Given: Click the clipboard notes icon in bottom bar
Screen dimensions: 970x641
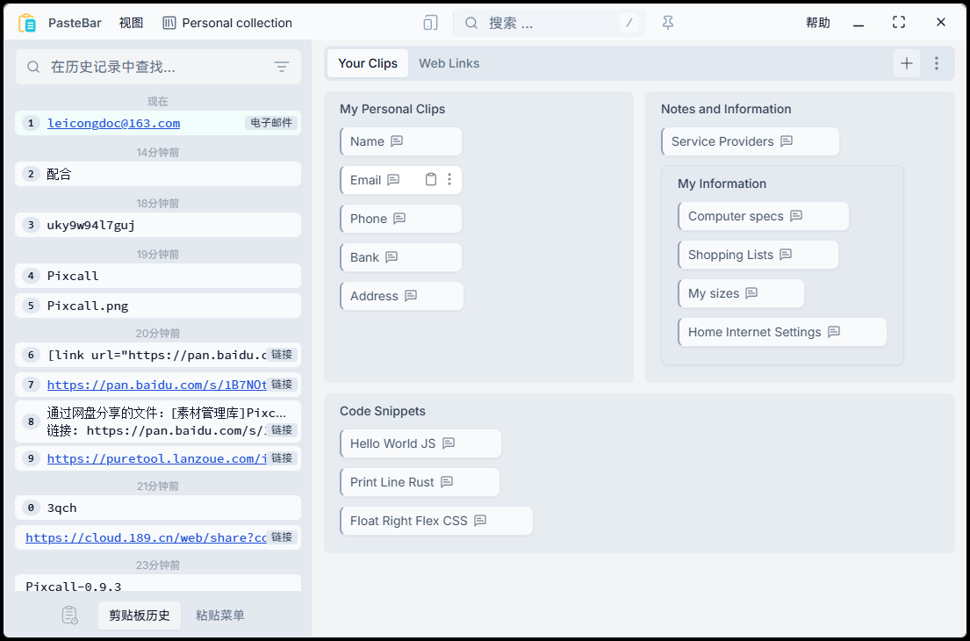Looking at the screenshot, I should tap(70, 616).
